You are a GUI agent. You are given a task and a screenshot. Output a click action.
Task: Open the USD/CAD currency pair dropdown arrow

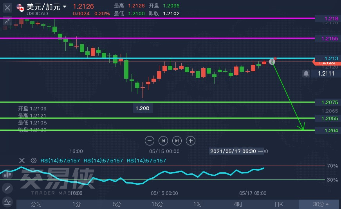click(65, 7)
